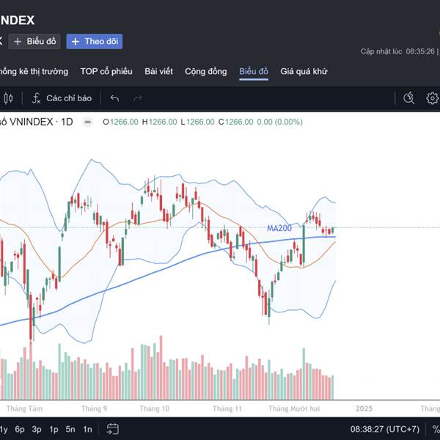Viewport: 440px width, 440px height.
Task: Toggle percent scale on the price axis
Action: click(x=436, y=429)
